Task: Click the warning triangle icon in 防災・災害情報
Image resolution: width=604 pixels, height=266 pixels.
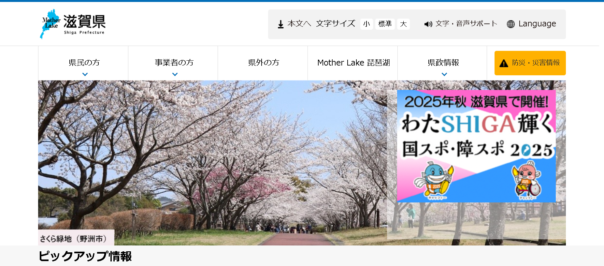Action: pos(504,63)
